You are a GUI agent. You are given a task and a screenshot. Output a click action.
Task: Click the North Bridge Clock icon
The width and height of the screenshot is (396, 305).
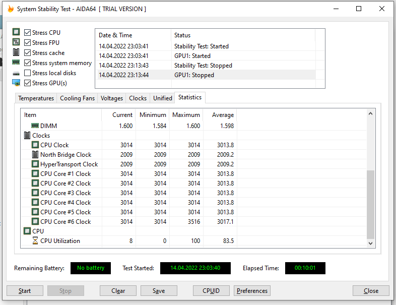[35, 154]
